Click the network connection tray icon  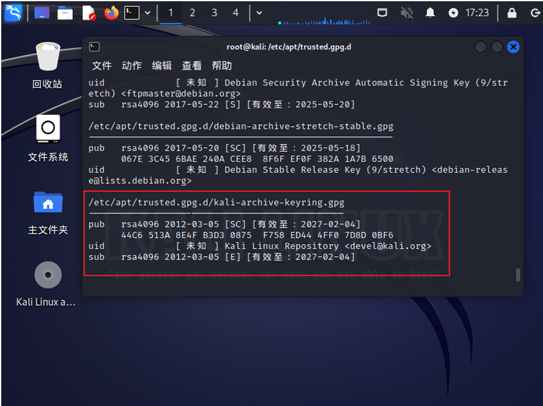pos(382,12)
